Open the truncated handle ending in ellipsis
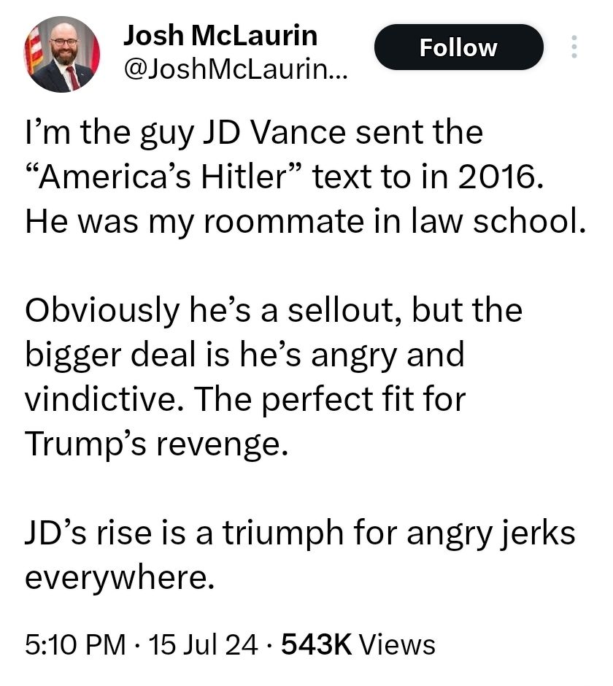The width and height of the screenshot is (613, 686). [234, 70]
